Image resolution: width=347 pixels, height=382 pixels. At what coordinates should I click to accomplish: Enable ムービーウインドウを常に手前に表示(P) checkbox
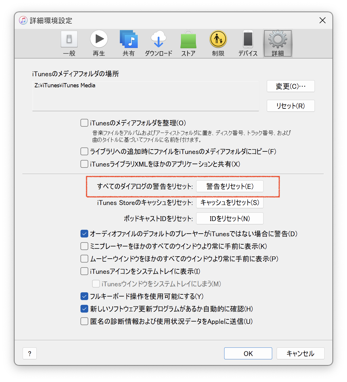[84, 259]
